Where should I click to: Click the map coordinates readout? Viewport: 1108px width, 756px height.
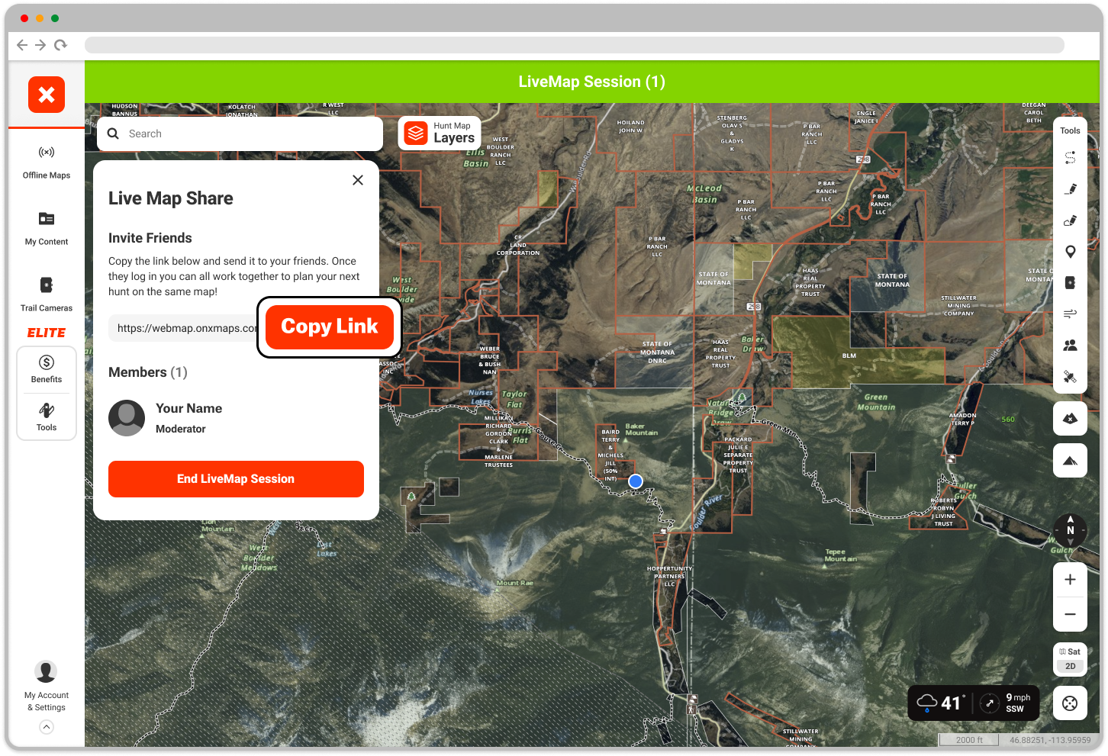tap(1050, 740)
